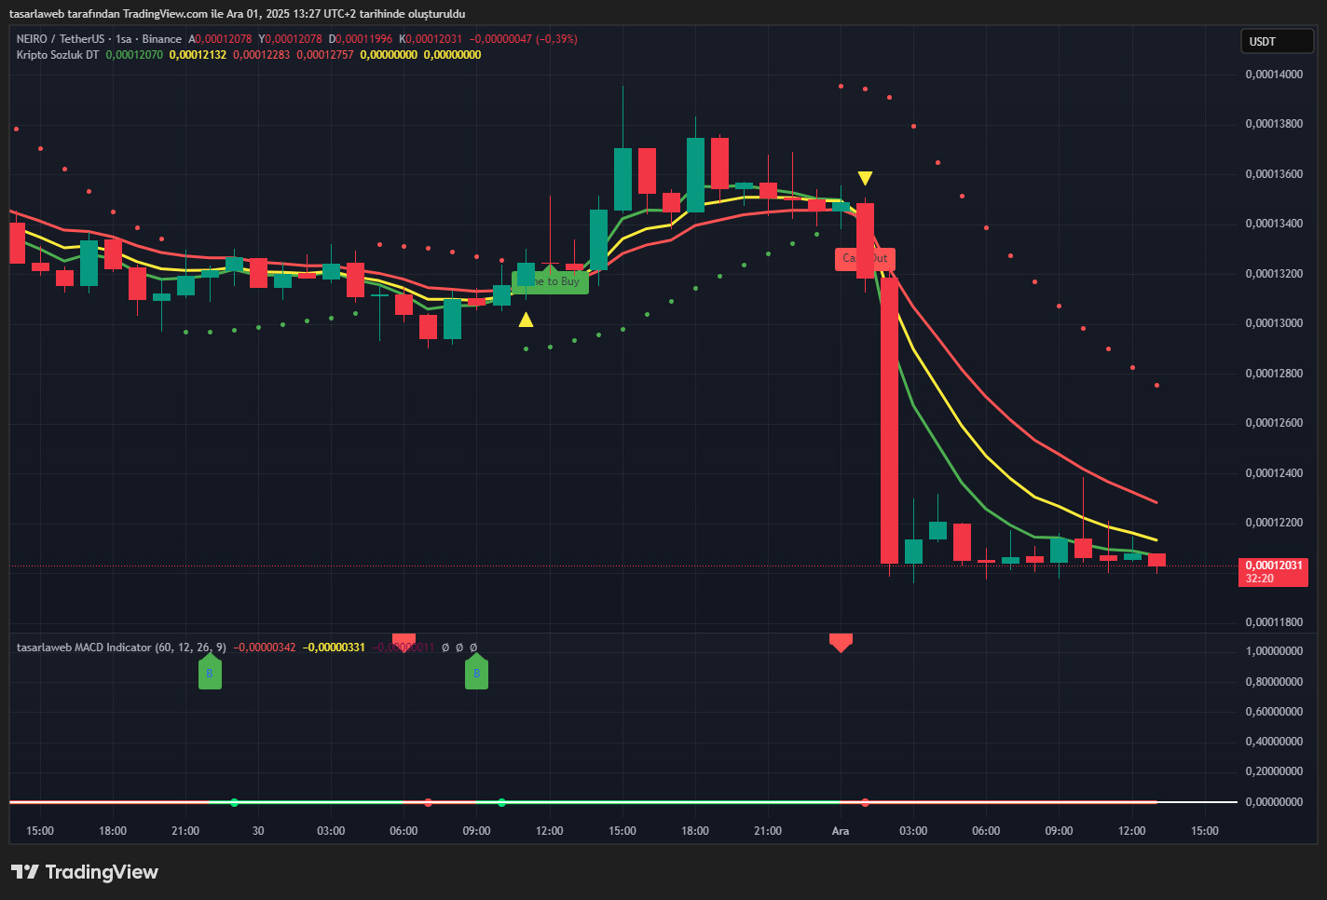Click the Kripto Sozluk DT indicator legend

point(58,55)
